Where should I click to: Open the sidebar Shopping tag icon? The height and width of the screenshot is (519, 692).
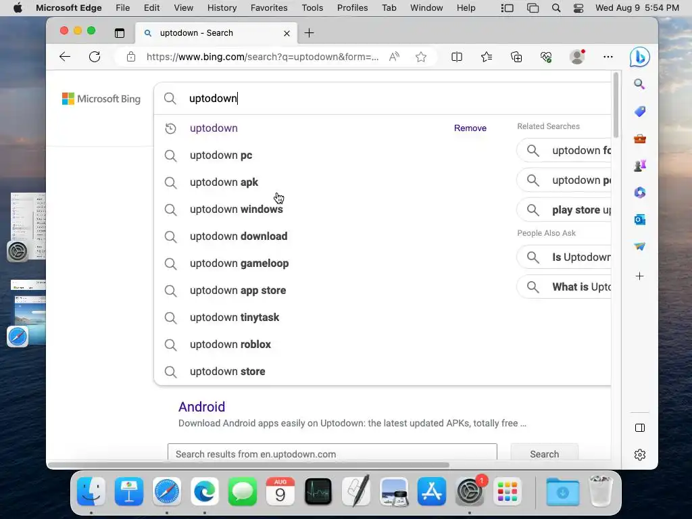click(639, 112)
